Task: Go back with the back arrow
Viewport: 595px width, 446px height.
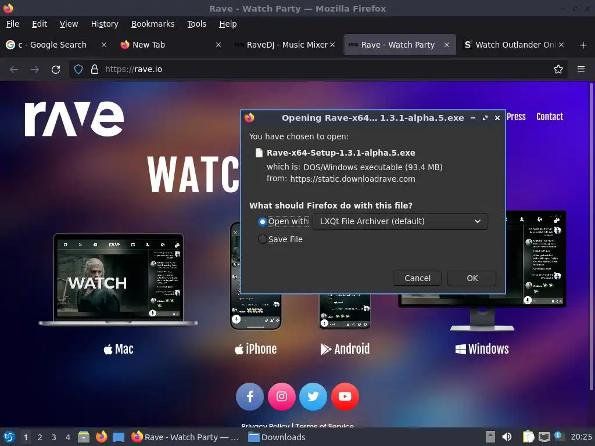Action: (x=14, y=70)
